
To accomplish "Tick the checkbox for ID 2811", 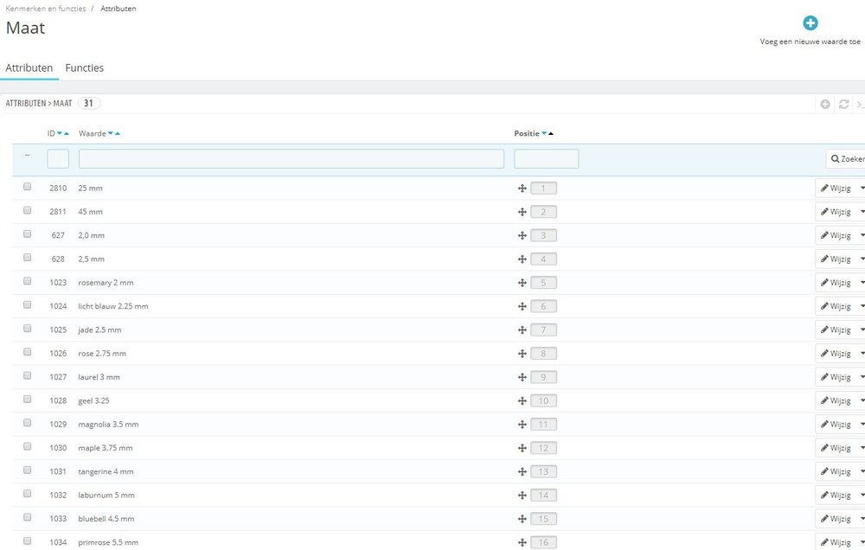I will 27,210.
